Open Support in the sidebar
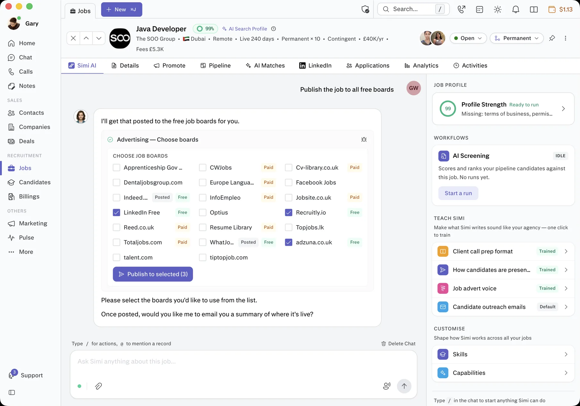This screenshot has width=580, height=406. tap(26, 375)
